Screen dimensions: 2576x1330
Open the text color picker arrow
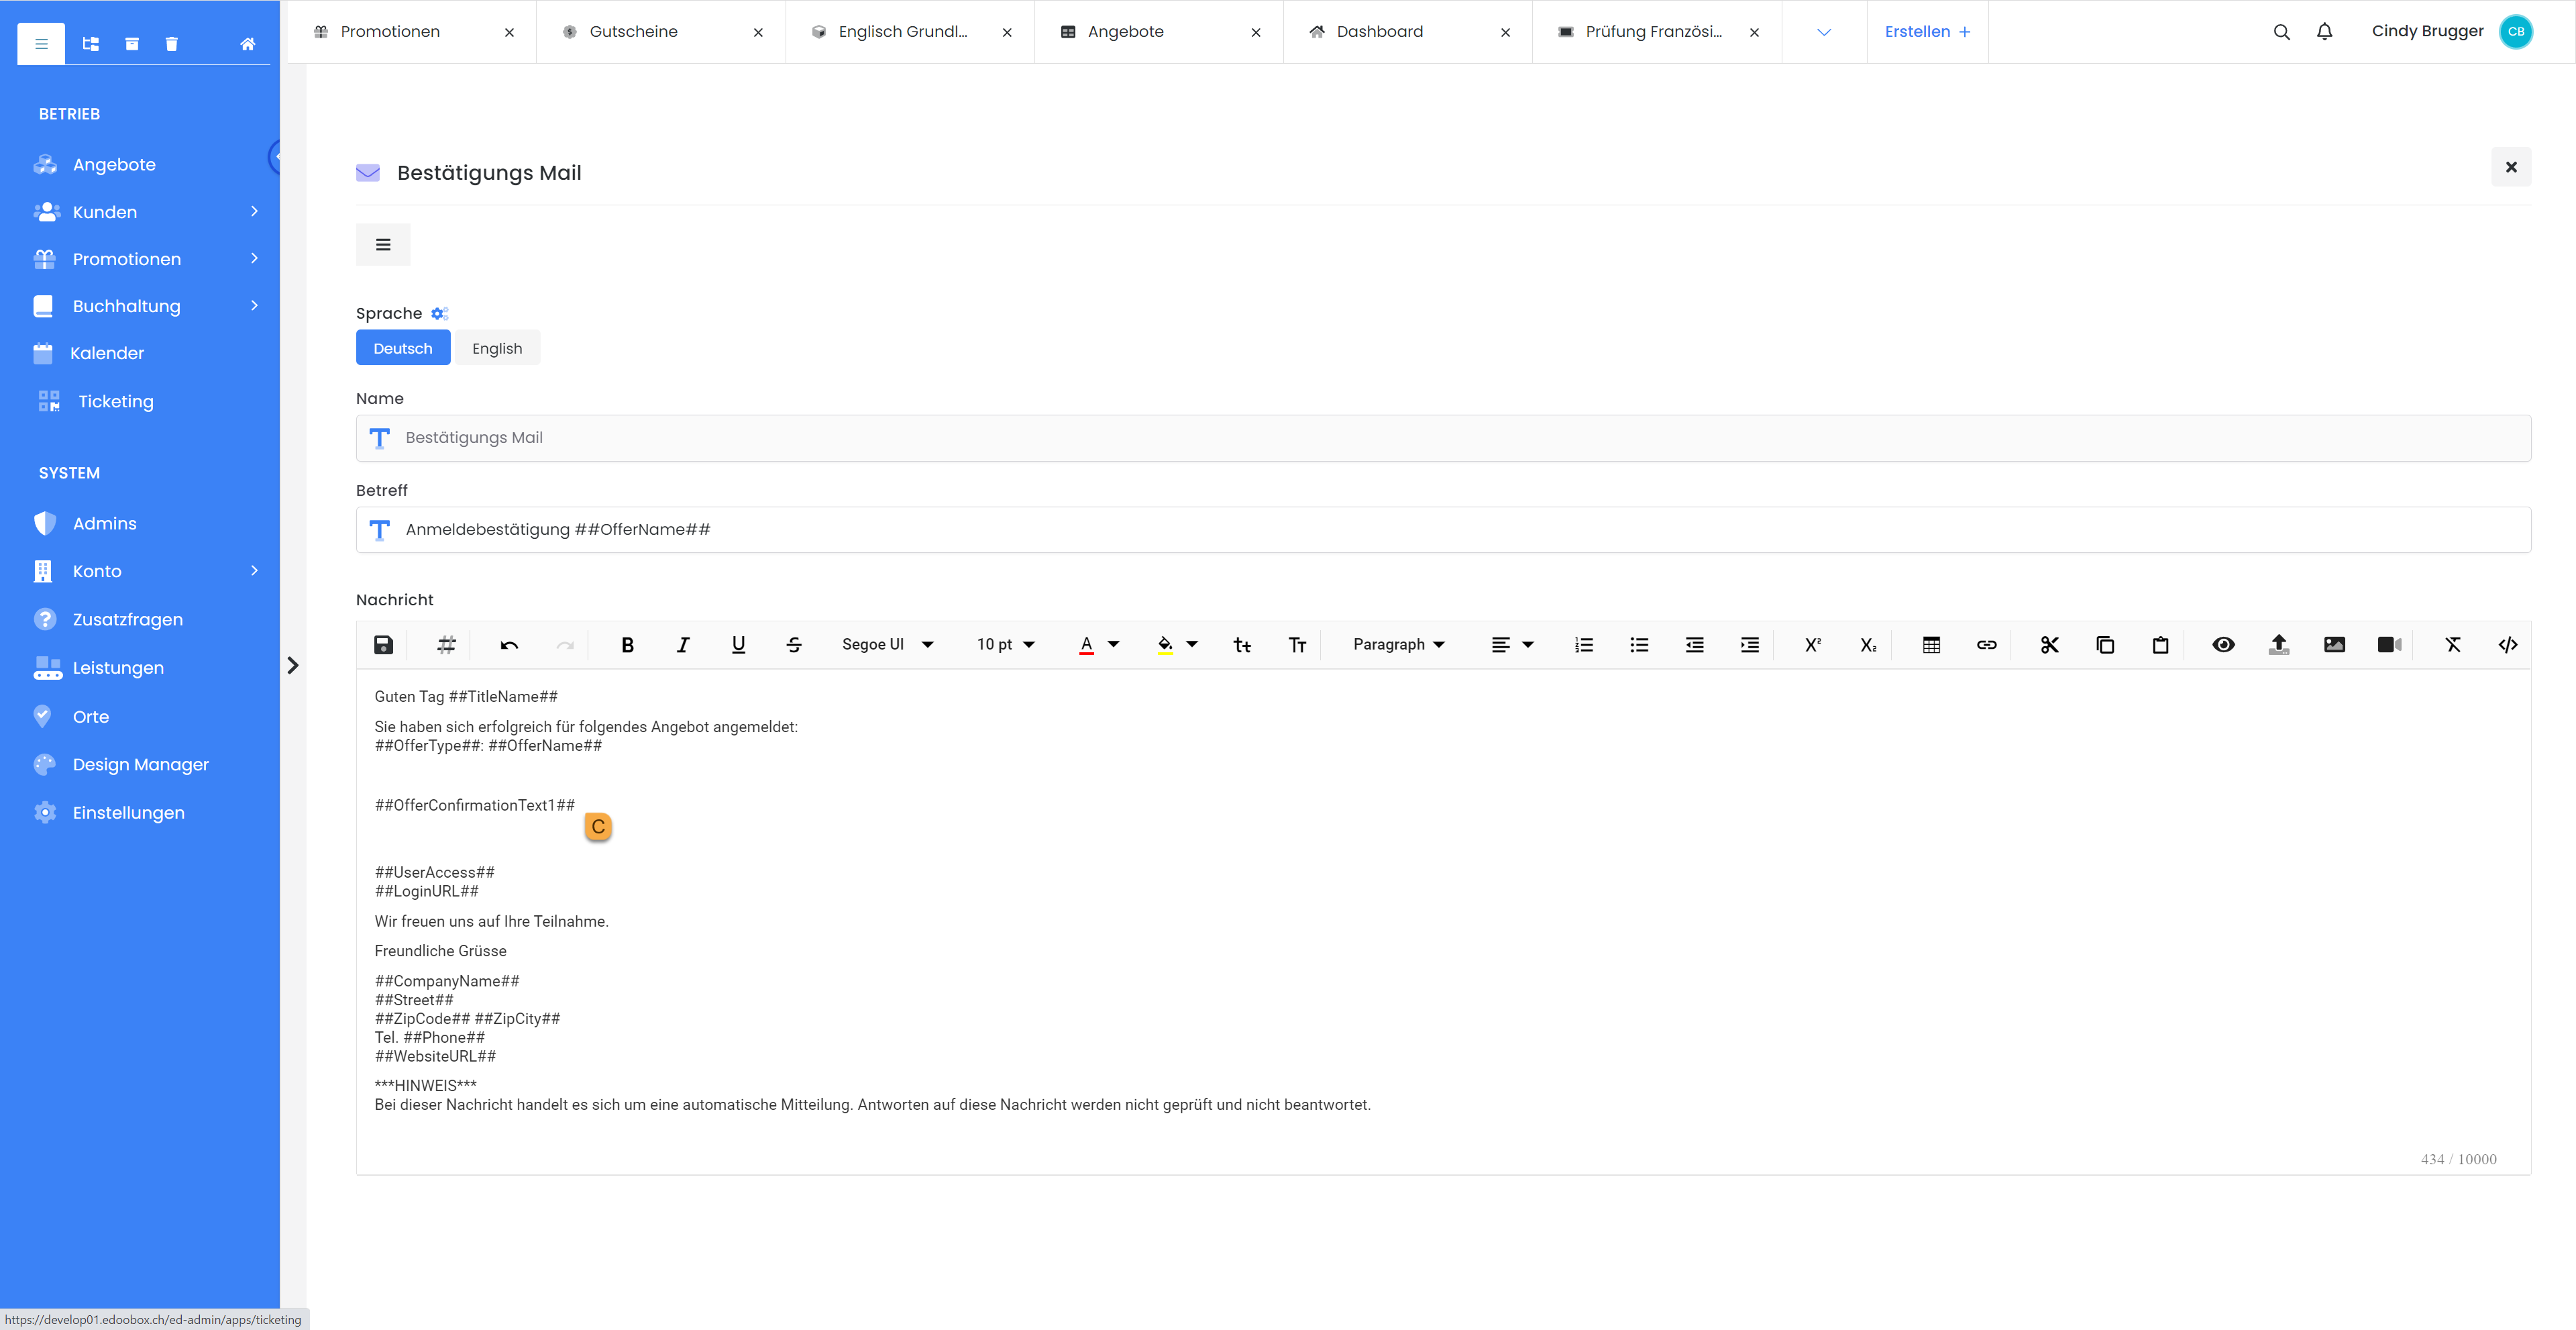coord(1113,645)
